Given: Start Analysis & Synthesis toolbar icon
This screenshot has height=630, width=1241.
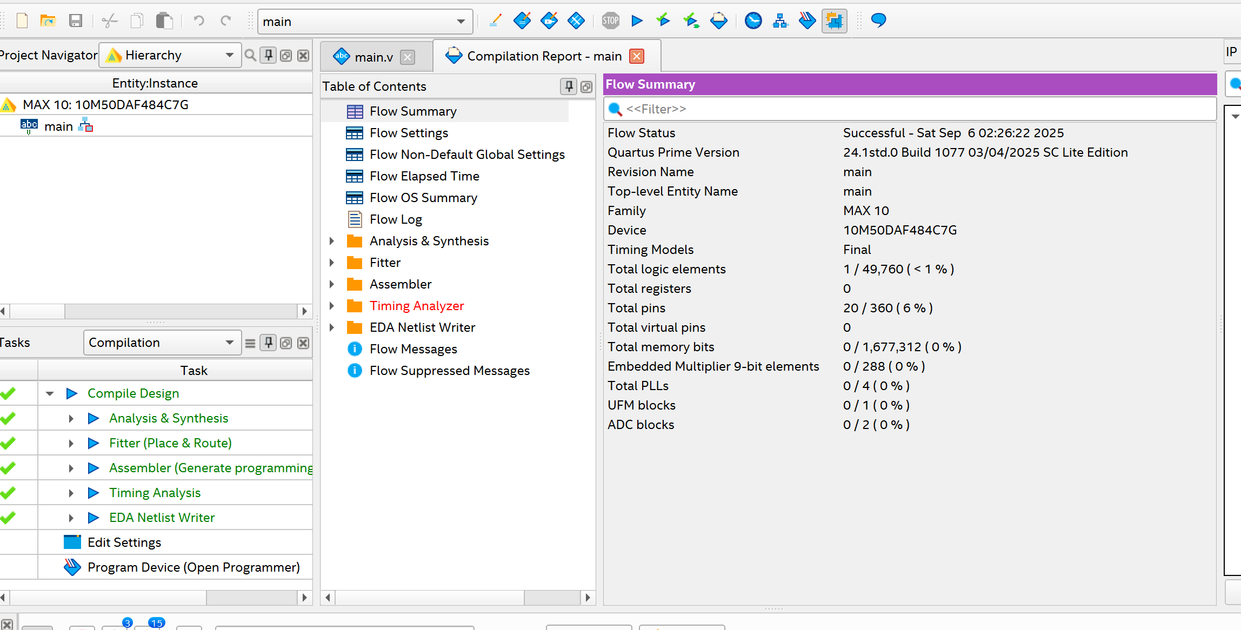Looking at the screenshot, I should [x=663, y=21].
